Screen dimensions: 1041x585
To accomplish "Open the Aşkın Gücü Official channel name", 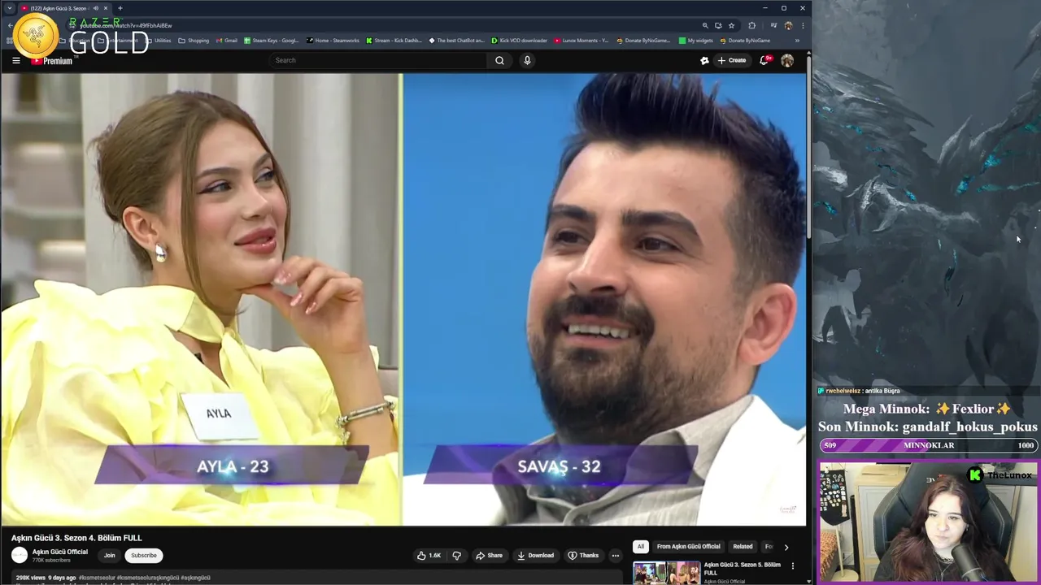I will tap(60, 552).
